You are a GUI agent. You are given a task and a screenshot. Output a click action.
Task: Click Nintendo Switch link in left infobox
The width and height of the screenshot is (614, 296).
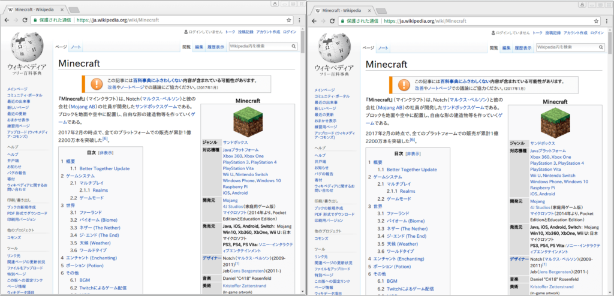pyautogui.click(x=252, y=174)
